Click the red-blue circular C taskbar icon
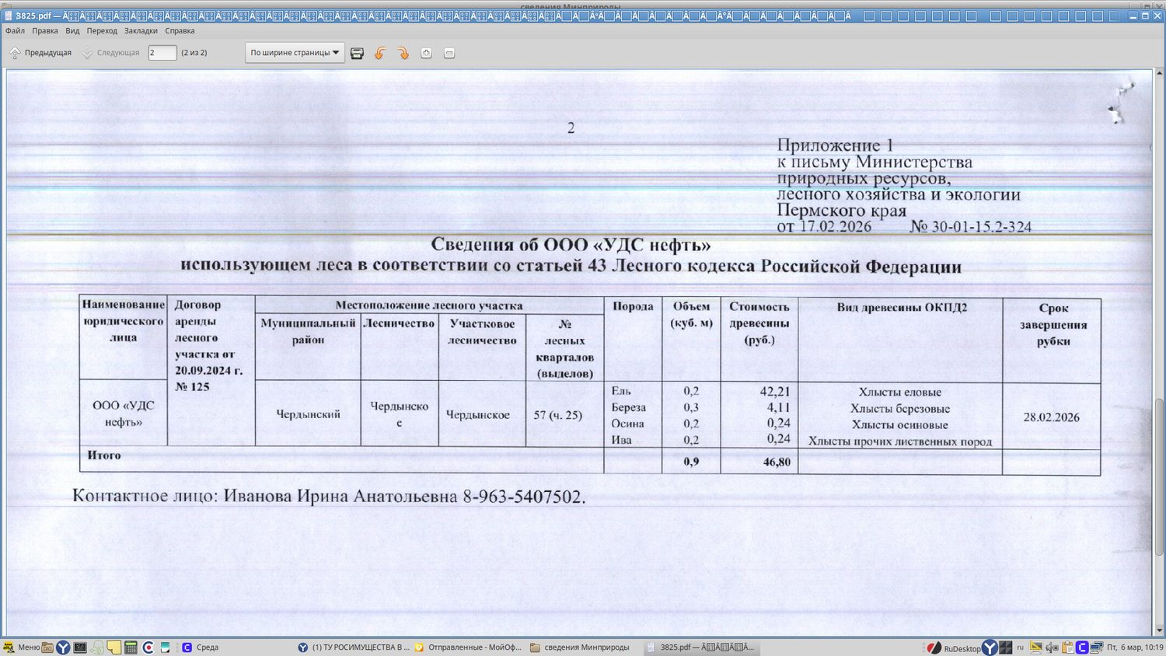Screen dimensions: 1166x656 pos(148,647)
